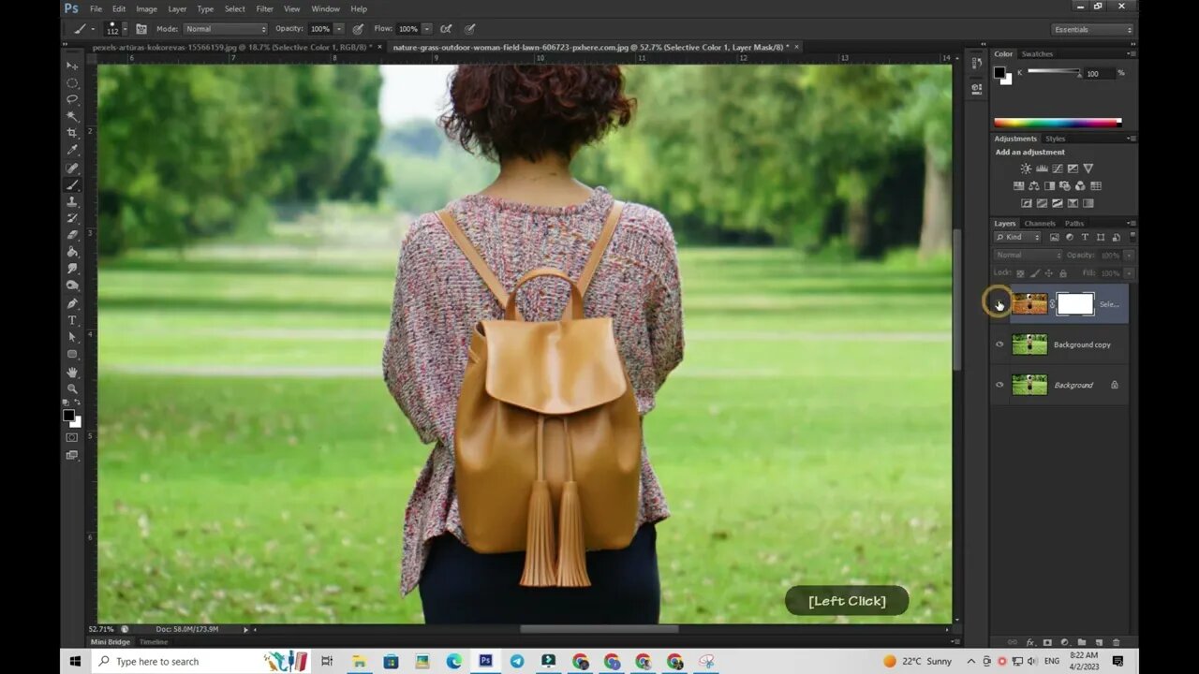The image size is (1199, 674).
Task: Add a Photo Filter adjustment
Action: click(1065, 186)
